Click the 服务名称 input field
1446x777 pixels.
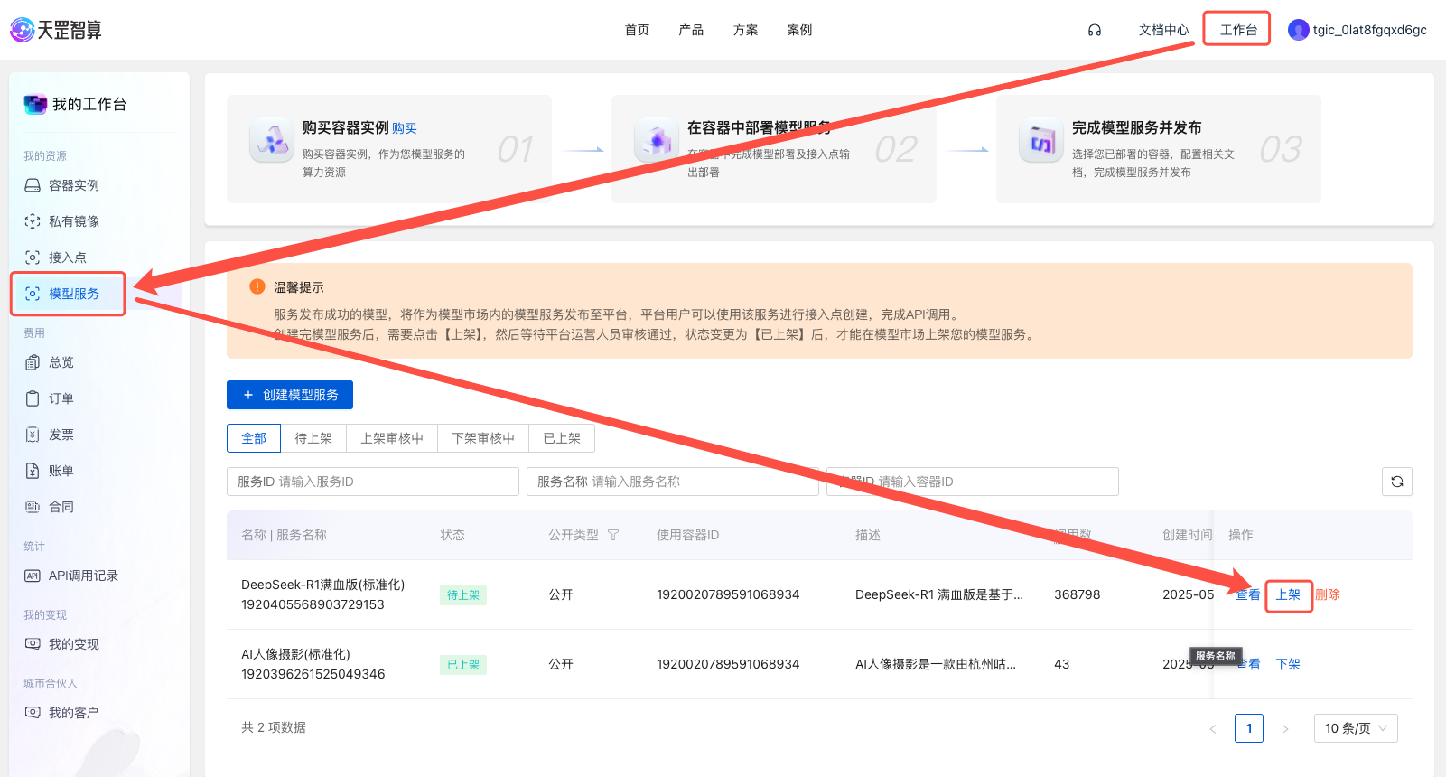[673, 482]
